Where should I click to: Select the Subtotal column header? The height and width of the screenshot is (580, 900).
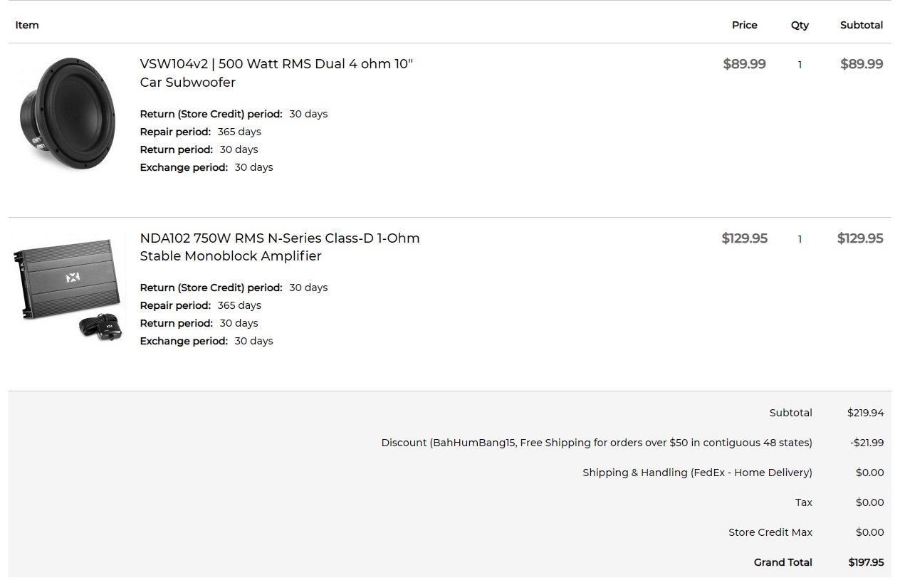click(862, 25)
